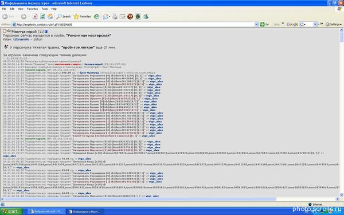
Task: Open the Help menu
Action: (x=54, y=9)
